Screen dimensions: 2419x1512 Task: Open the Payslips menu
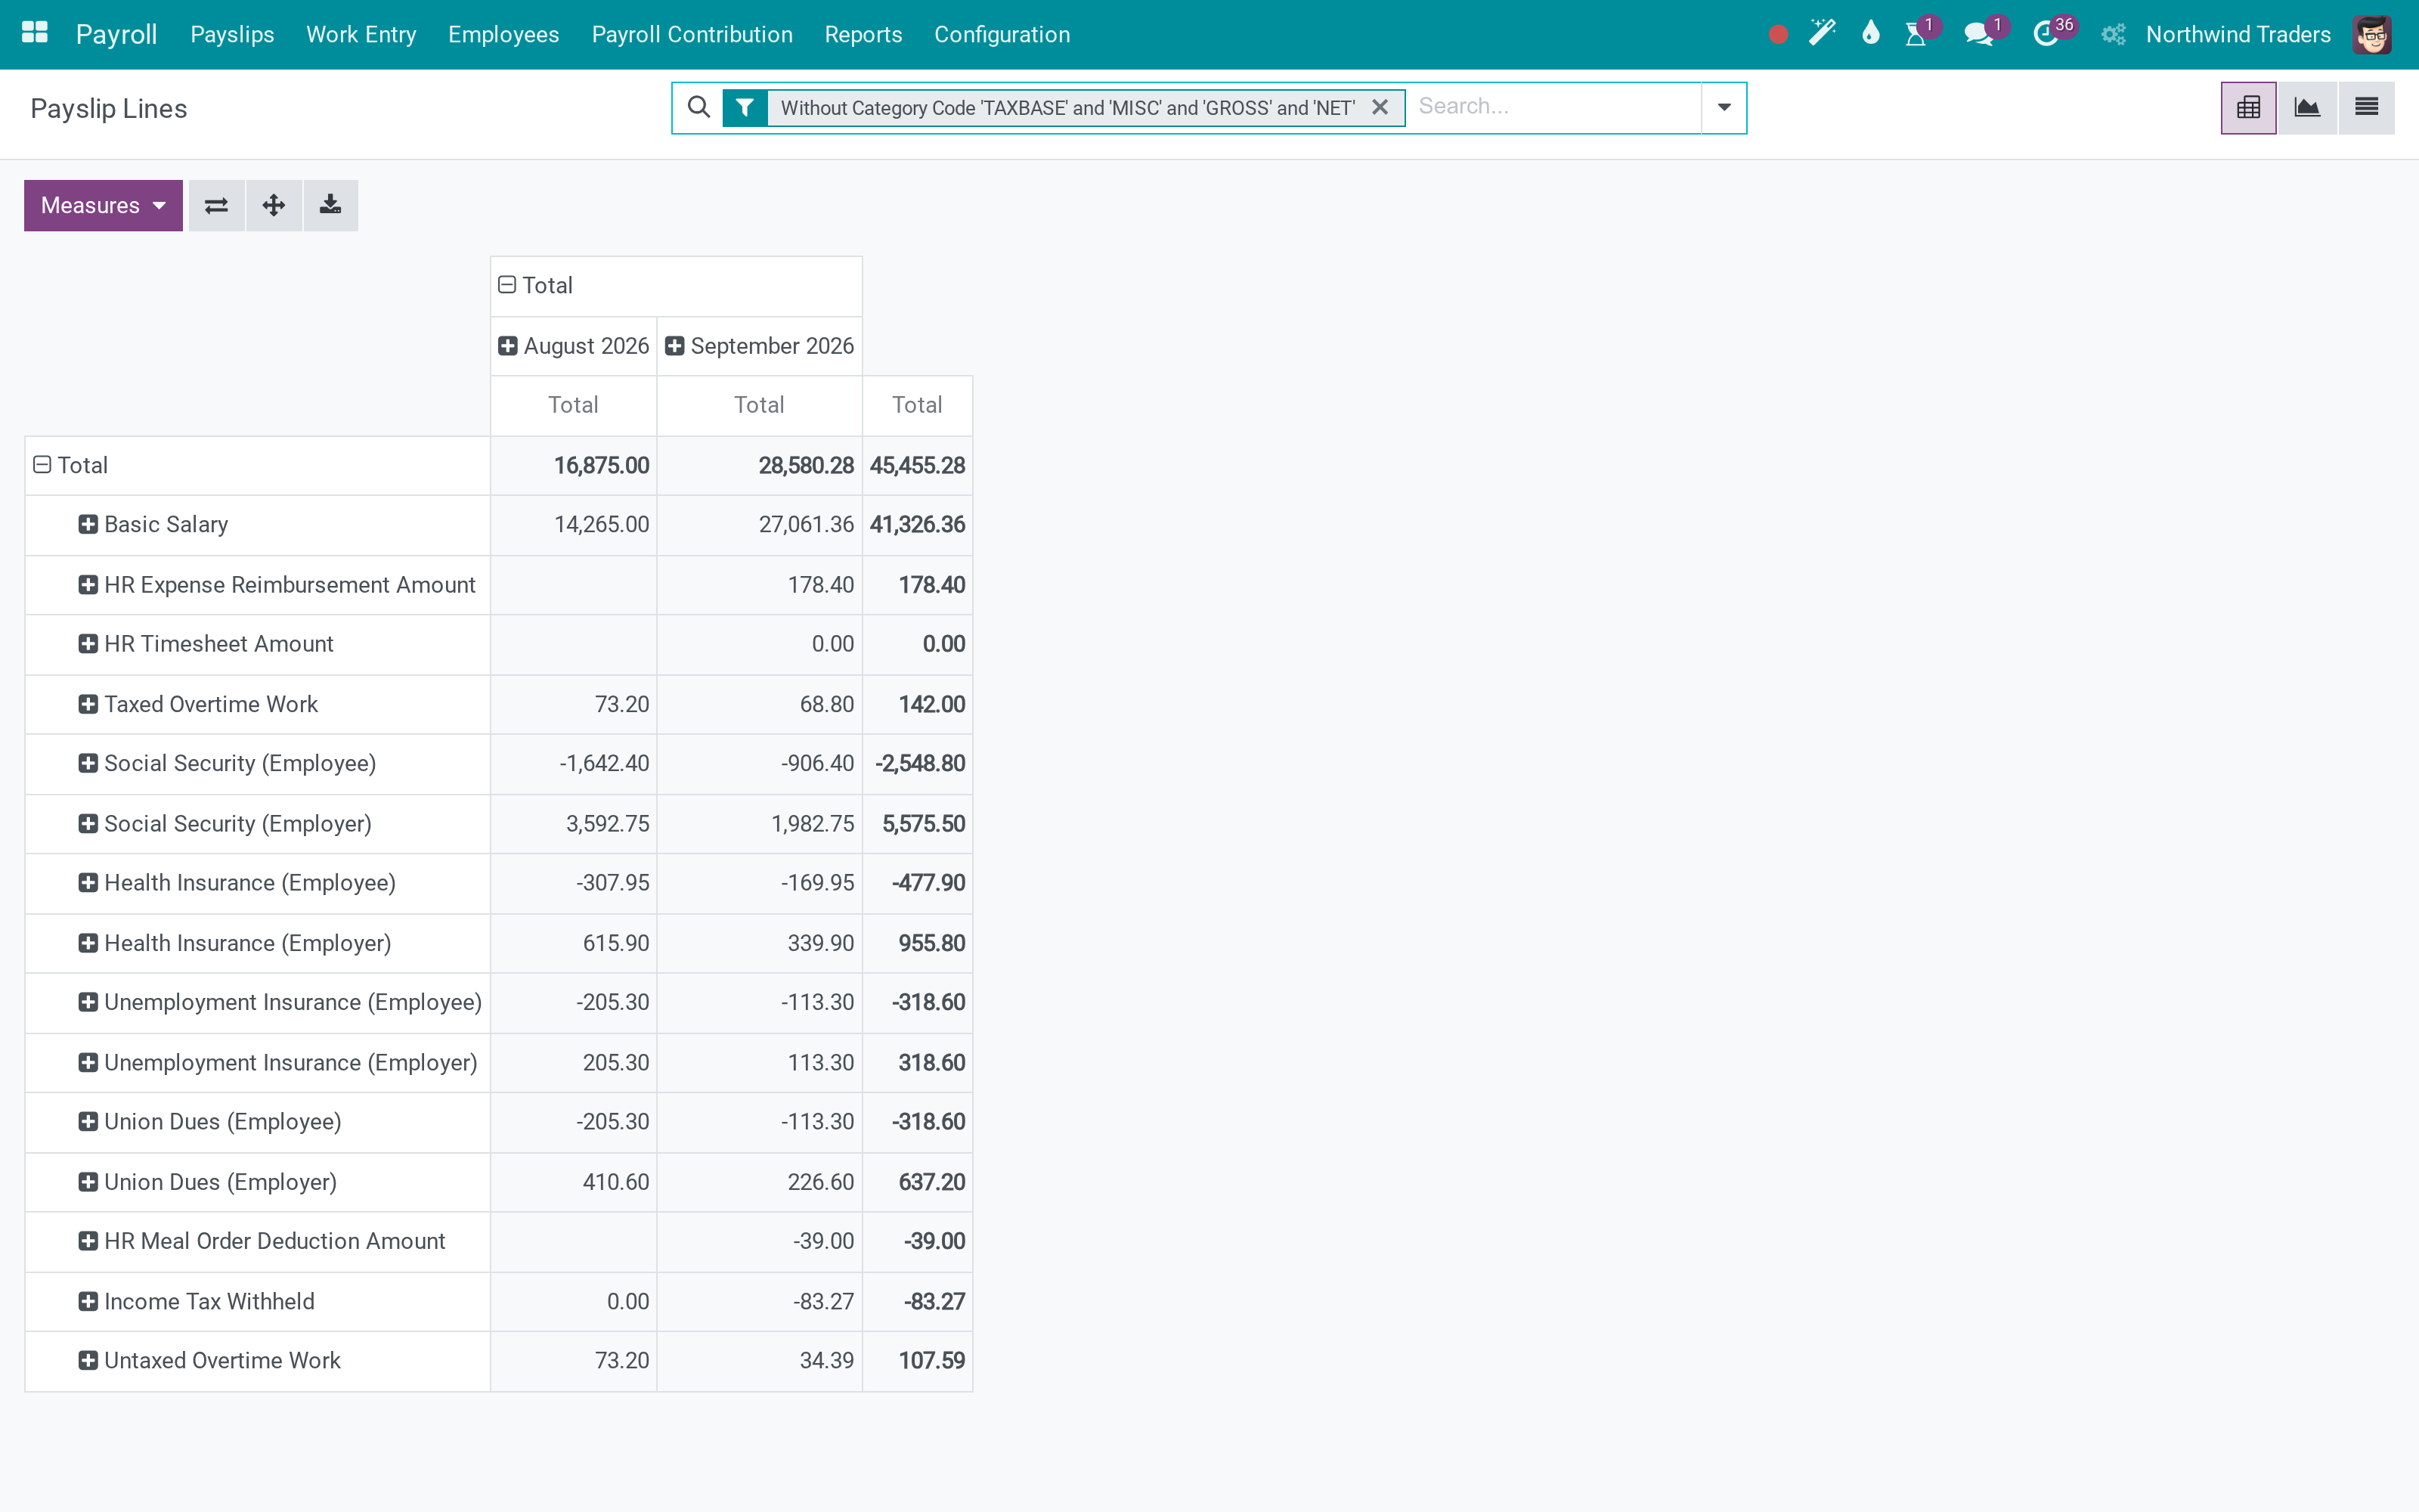tap(232, 34)
